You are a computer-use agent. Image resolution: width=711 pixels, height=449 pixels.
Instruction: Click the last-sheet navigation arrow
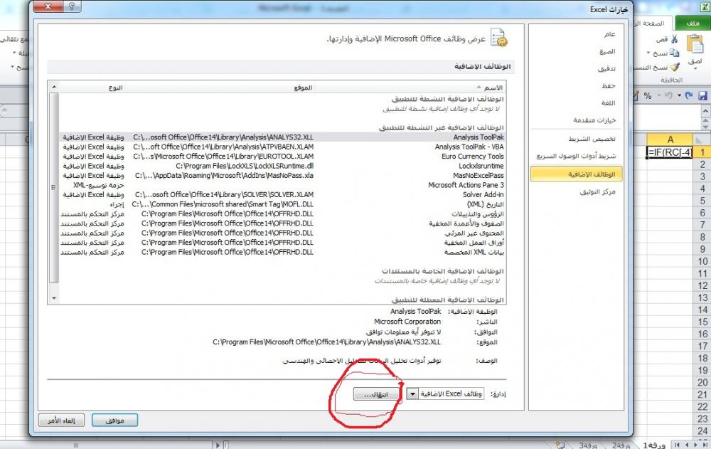678,445
